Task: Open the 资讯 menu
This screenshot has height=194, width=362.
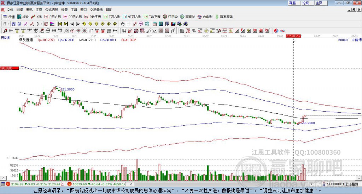Action: (x=29, y=10)
